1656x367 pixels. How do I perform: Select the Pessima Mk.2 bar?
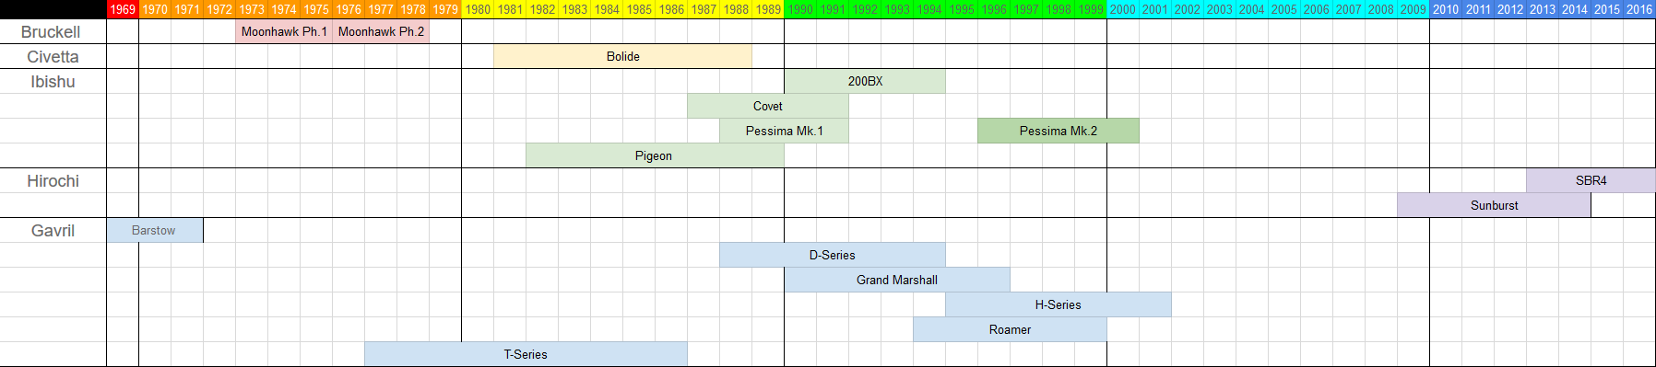(x=1059, y=131)
